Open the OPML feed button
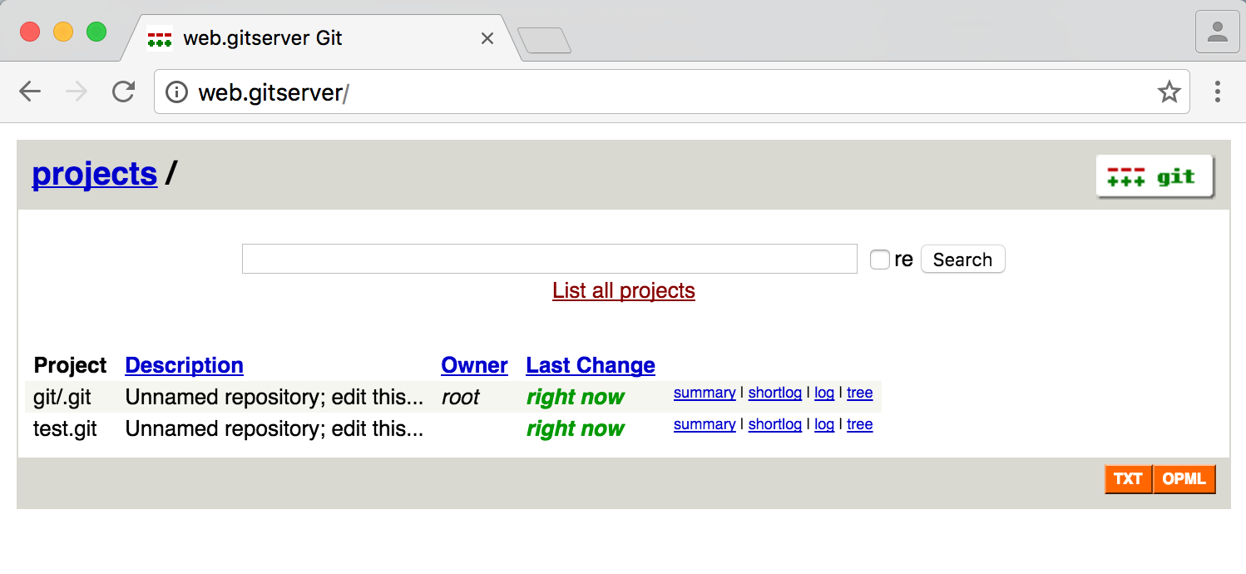 click(1184, 479)
